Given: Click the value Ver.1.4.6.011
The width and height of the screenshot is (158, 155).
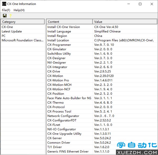Looking at the screenshot, I should [103, 80].
